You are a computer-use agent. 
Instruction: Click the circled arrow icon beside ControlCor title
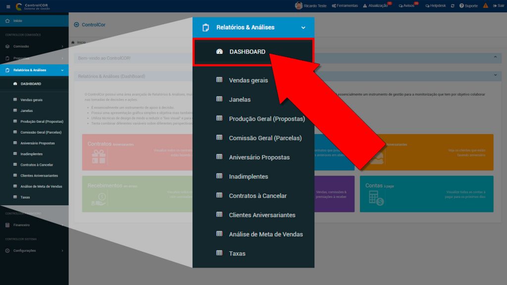tap(77, 25)
